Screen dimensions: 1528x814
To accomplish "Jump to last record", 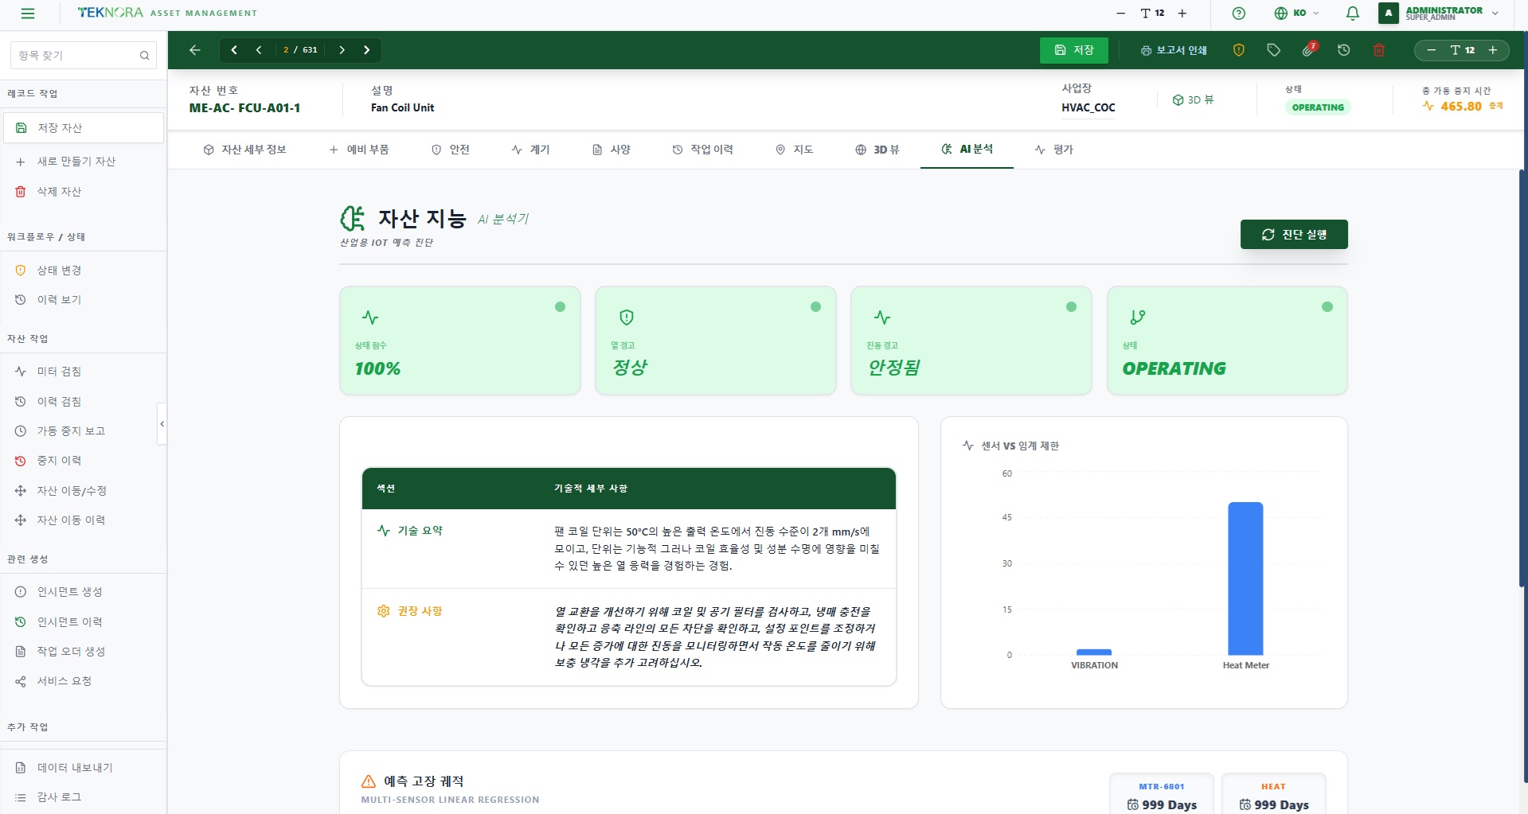I will [367, 50].
